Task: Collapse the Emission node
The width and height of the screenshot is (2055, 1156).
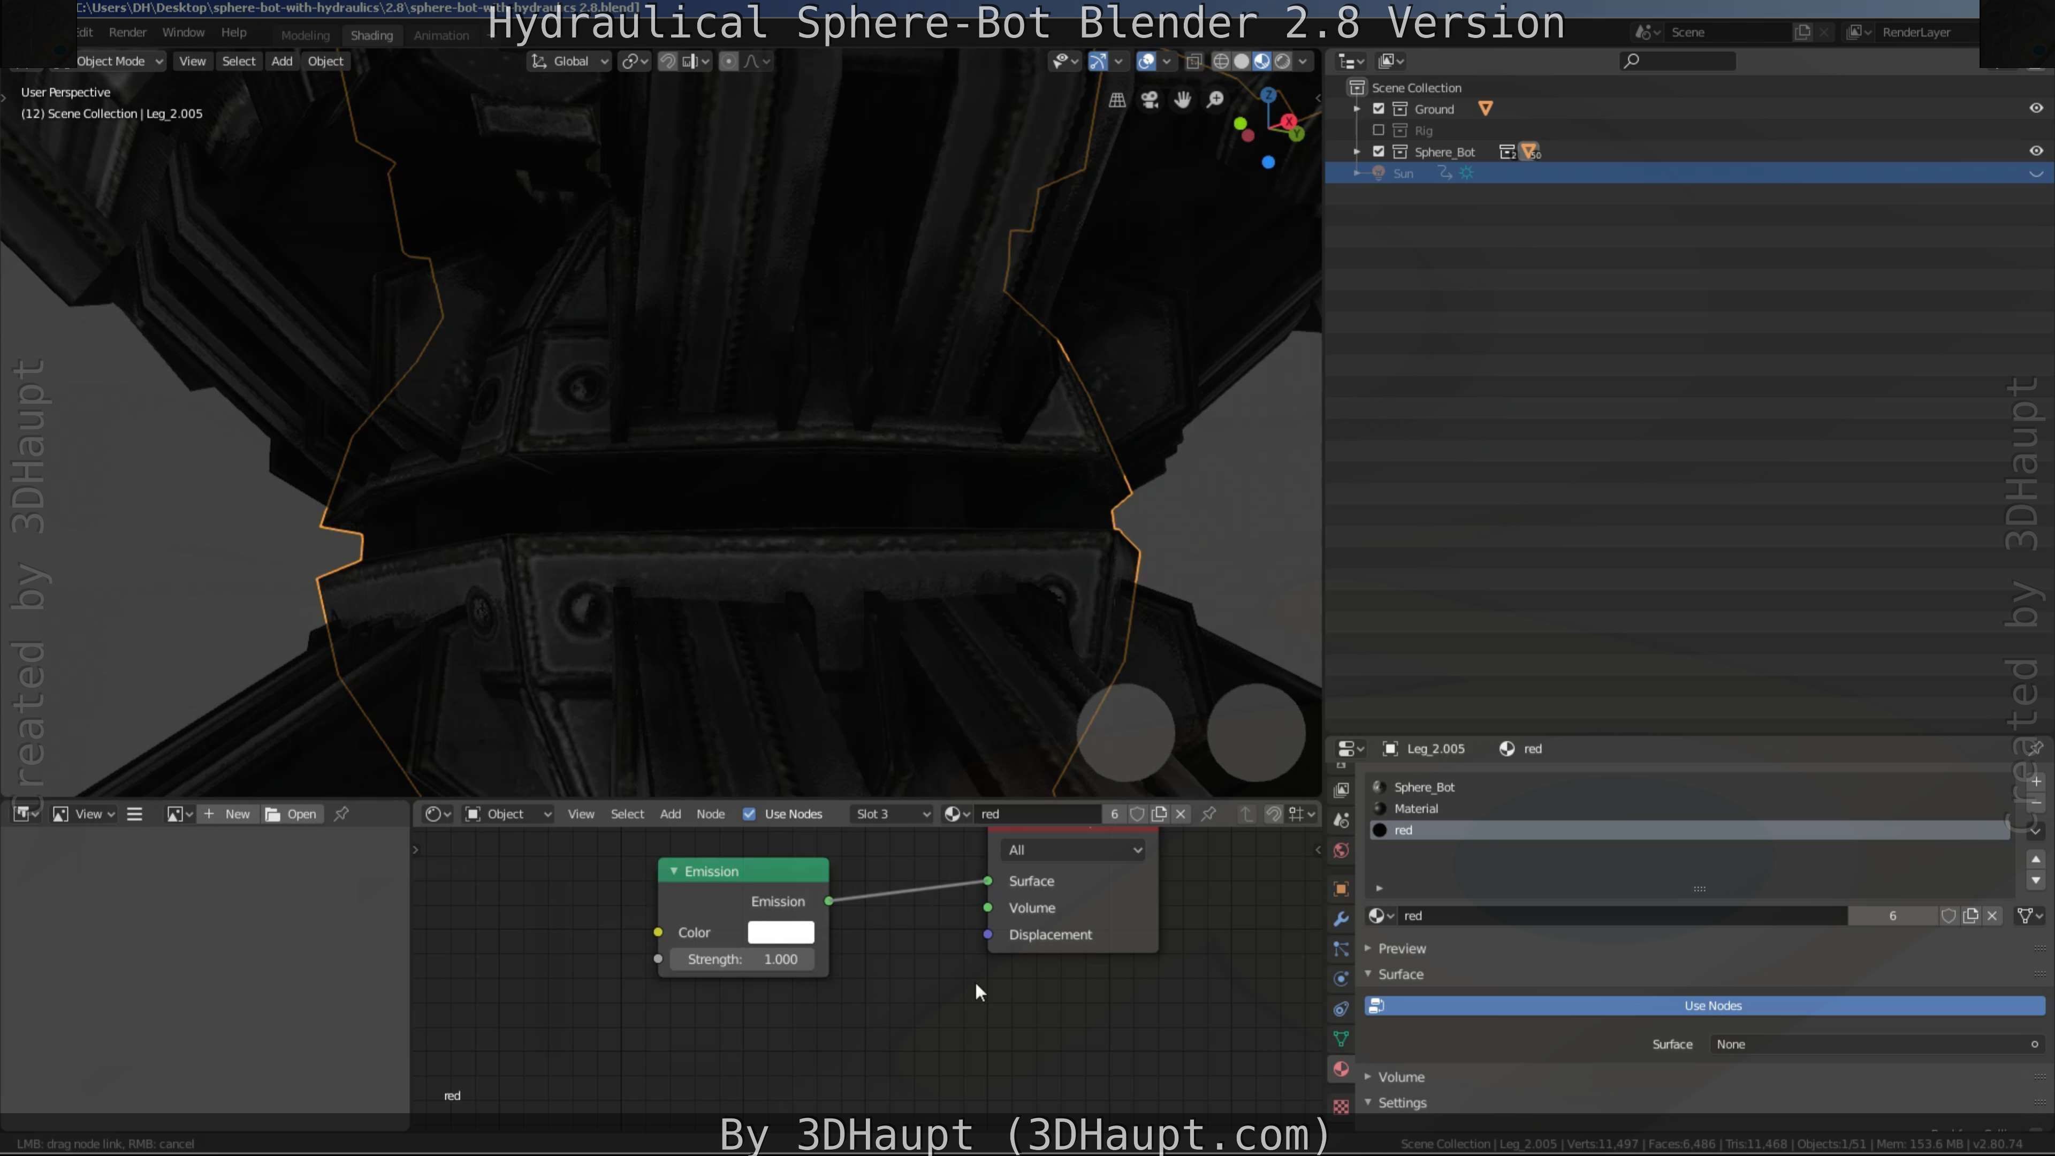Action: [x=674, y=871]
